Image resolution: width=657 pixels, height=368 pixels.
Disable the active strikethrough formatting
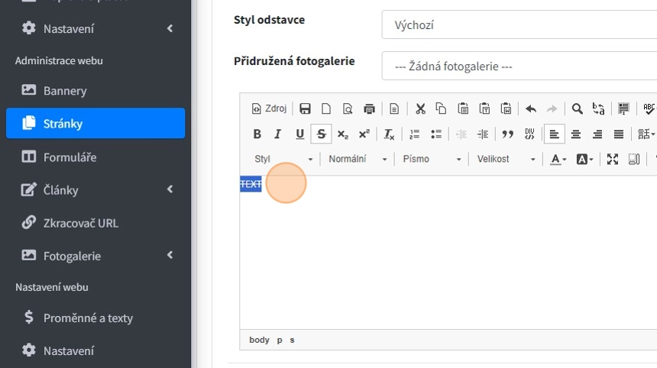point(321,134)
